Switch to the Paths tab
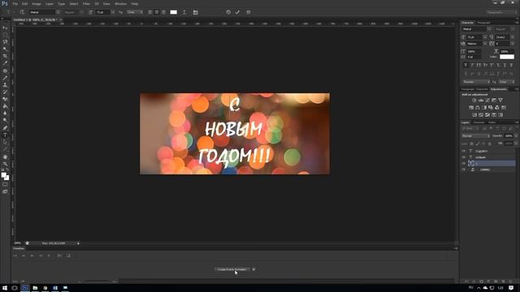520x292 pixels. pos(492,122)
